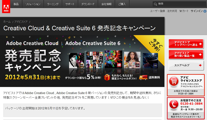Click the CS6 box with woman portrait
Viewport: 207px width, 120px height.
pyautogui.click(x=132, y=60)
